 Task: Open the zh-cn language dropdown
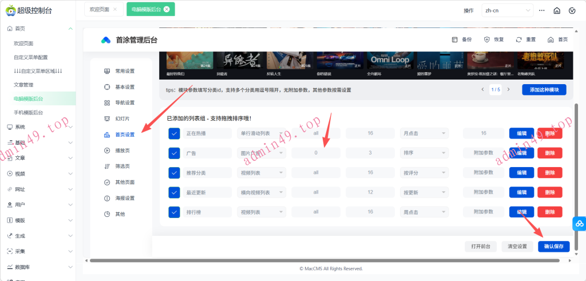pos(507,10)
